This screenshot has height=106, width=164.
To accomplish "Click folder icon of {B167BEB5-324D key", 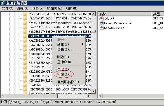I will 25,63.
